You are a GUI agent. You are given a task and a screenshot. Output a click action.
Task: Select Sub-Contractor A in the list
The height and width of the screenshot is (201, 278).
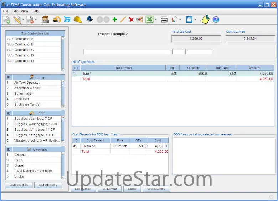34,39
